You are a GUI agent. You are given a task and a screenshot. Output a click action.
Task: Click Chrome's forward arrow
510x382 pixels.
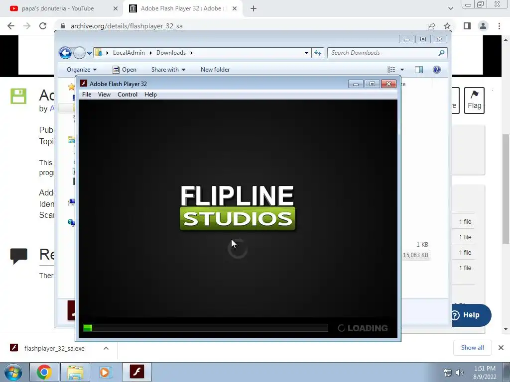click(27, 26)
